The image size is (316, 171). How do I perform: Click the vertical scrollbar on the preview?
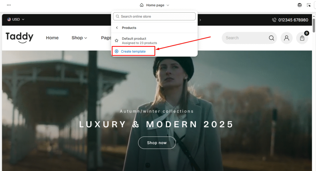coord(314,25)
